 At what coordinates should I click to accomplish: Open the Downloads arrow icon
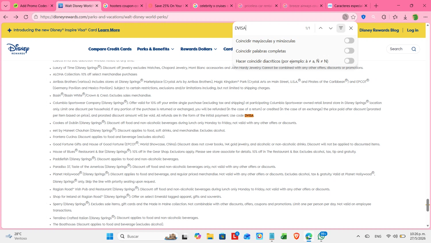[x=405, y=17]
